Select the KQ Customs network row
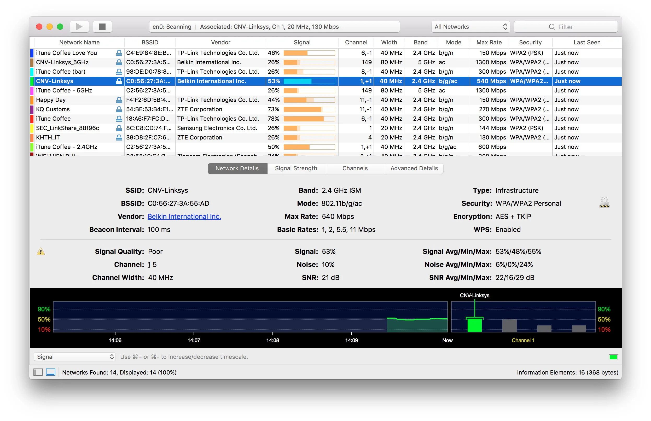651x421 pixels. 325,109
